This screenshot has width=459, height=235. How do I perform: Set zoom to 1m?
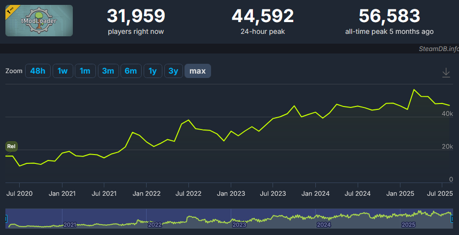pos(85,71)
